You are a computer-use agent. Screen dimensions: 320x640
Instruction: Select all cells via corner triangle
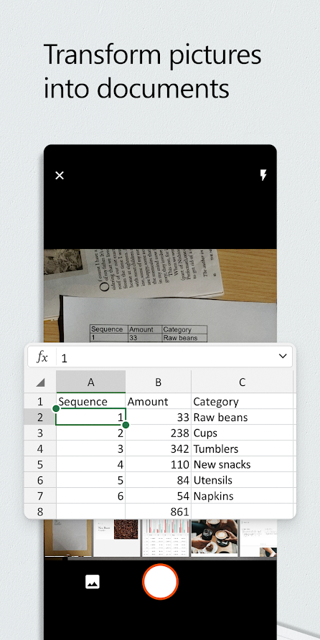pos(40,382)
